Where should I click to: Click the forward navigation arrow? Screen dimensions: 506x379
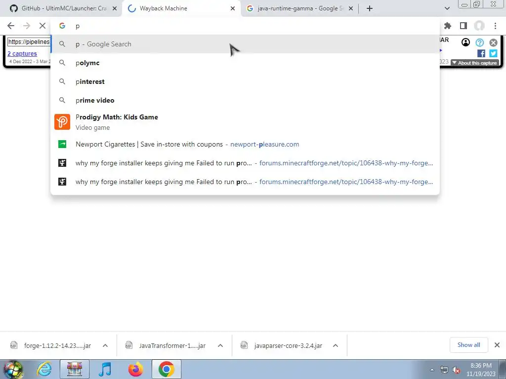27,26
